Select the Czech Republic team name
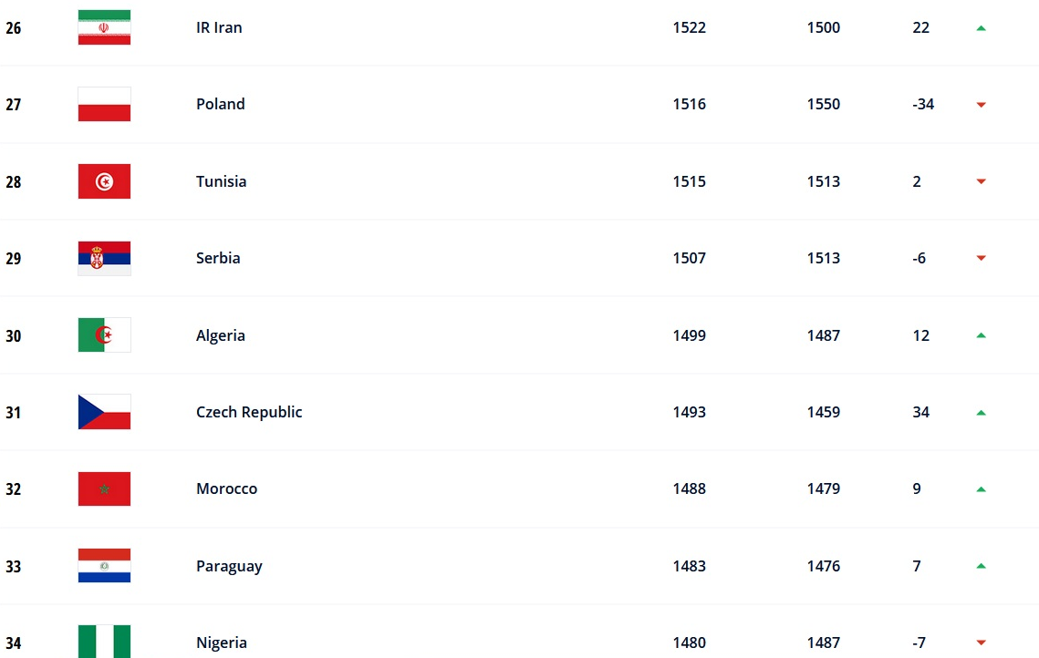This screenshot has width=1039, height=658. [249, 412]
